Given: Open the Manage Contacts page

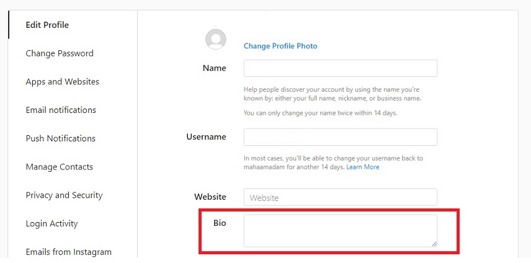Looking at the screenshot, I should [60, 167].
